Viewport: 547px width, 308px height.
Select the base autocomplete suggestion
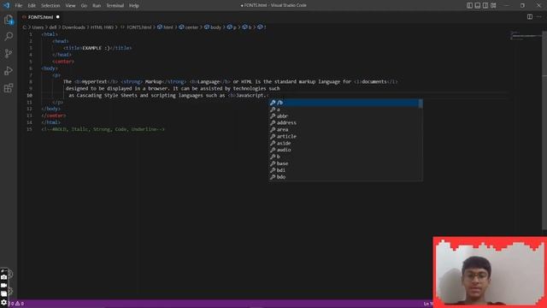(x=345, y=163)
